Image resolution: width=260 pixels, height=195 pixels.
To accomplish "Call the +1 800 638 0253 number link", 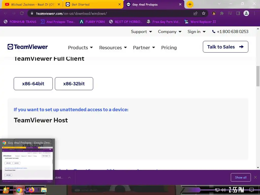I will pos(233,31).
